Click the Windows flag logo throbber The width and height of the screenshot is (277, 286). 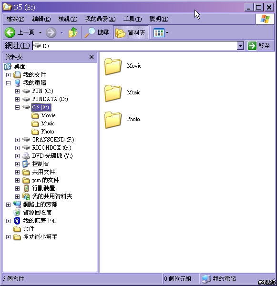(x=265, y=19)
